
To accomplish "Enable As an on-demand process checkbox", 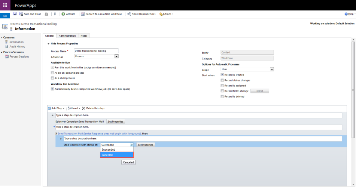I will tap(52, 73).
